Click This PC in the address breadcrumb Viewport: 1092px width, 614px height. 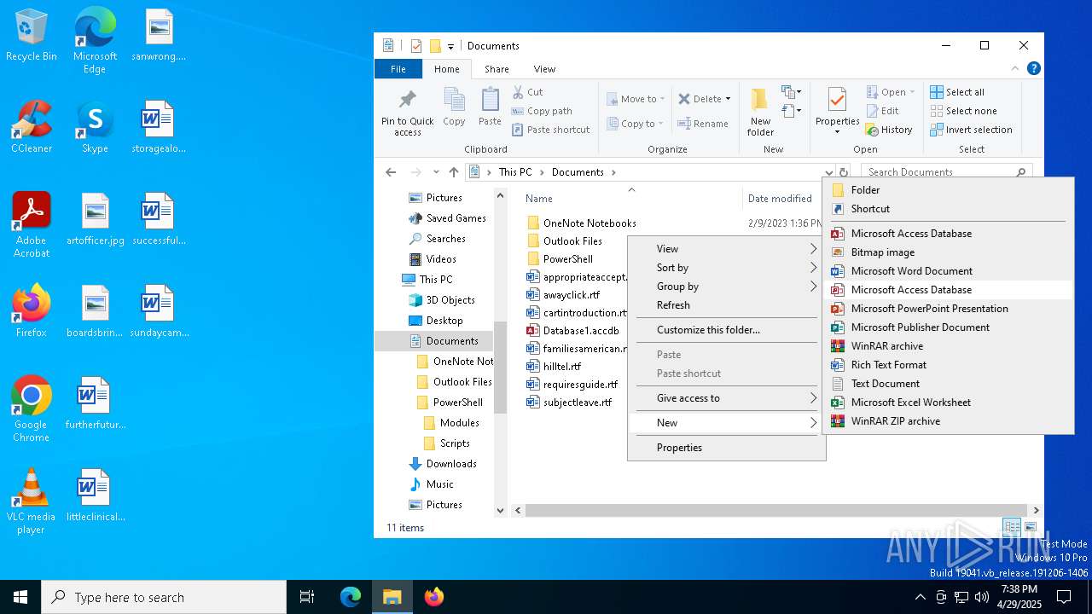tap(515, 171)
